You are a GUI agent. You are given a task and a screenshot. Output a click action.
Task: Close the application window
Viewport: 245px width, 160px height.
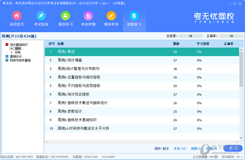coord(240,4)
